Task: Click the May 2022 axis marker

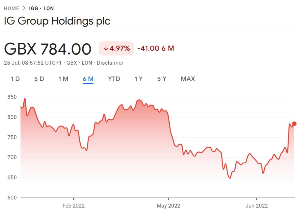Action: (x=168, y=206)
